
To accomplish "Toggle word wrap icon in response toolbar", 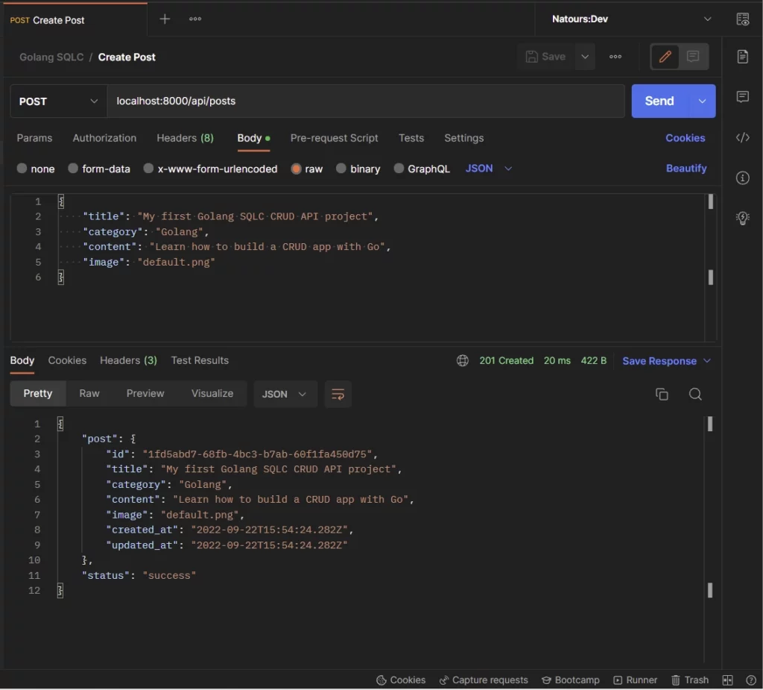I will [338, 394].
